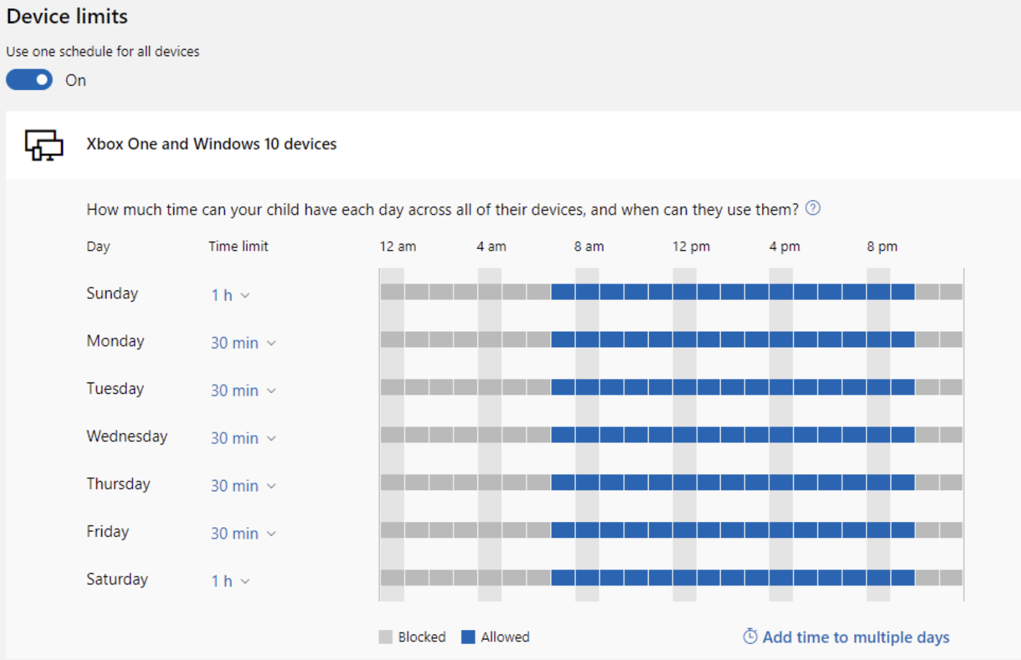Expand Friday's time limit chevron
This screenshot has width=1021, height=660.
pos(271,534)
